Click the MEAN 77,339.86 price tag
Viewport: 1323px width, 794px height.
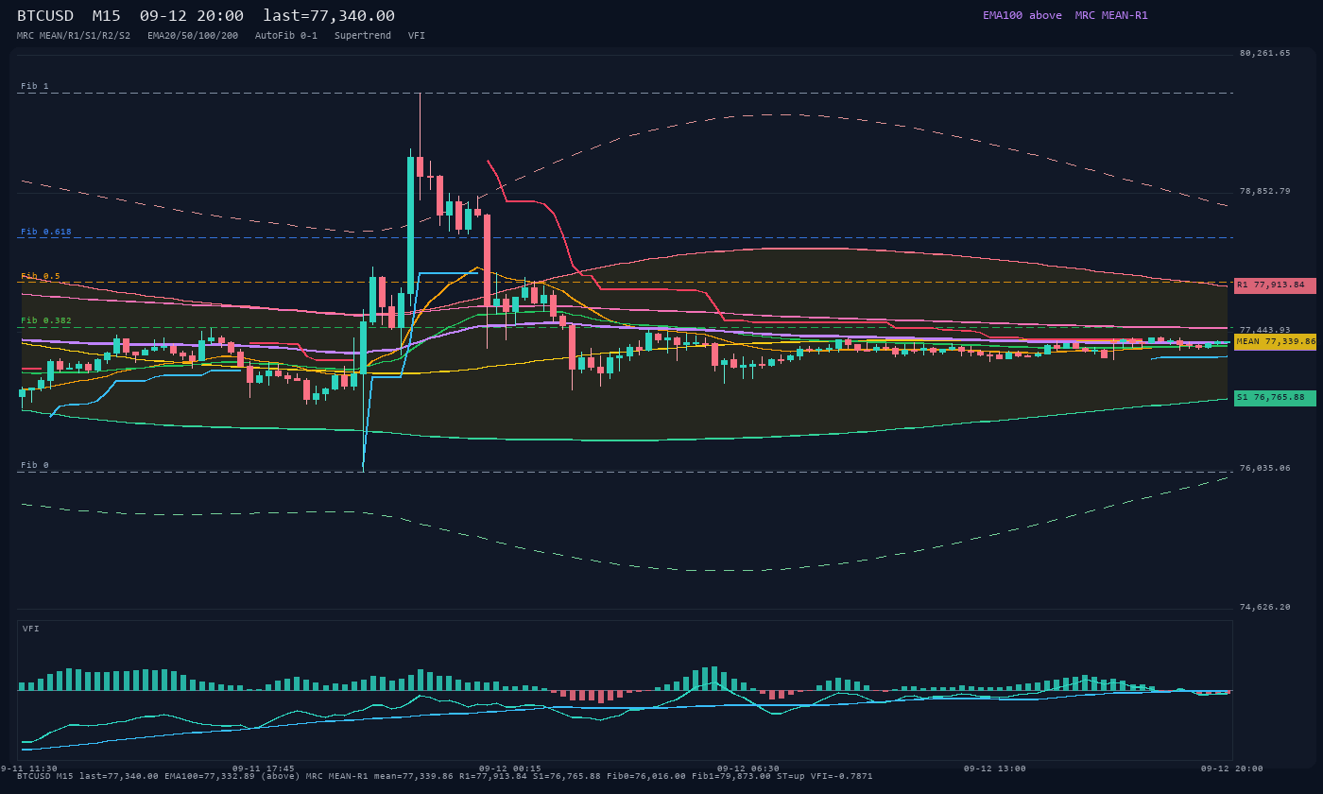pyautogui.click(x=1275, y=342)
